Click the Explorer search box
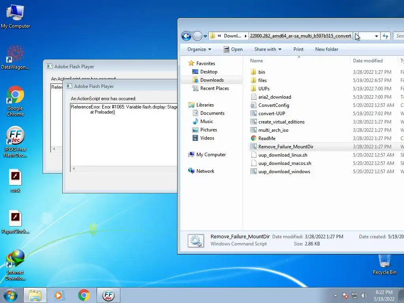The width and height of the screenshot is (404, 303). [x=398, y=36]
